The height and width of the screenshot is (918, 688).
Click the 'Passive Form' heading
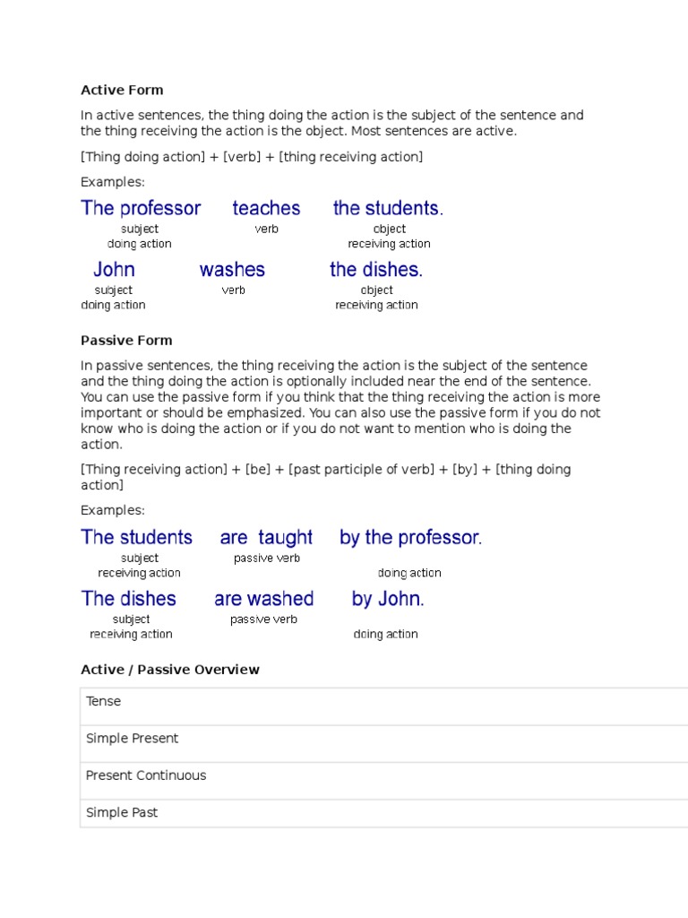126,341
